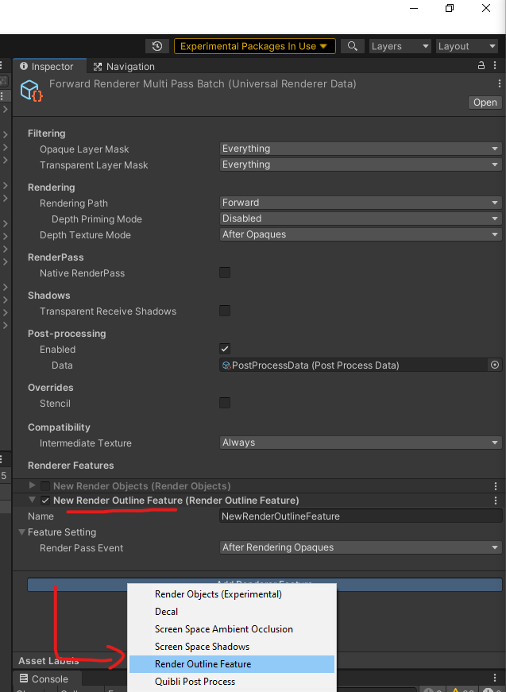Toggle the Stencil override checkbox
506x692 pixels.
[225, 403]
